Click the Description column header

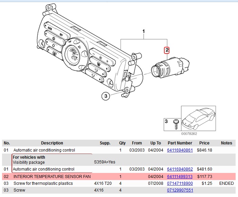point(52,143)
